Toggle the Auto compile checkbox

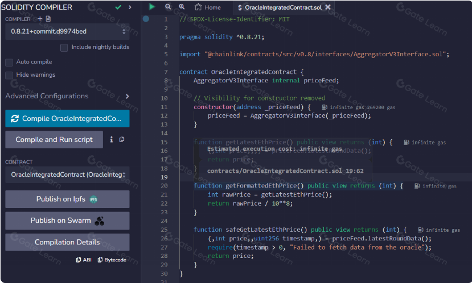9,62
